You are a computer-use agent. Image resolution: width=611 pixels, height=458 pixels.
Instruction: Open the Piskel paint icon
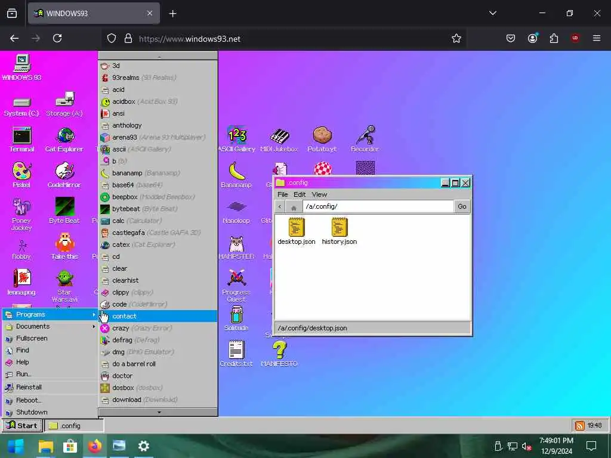point(22,175)
